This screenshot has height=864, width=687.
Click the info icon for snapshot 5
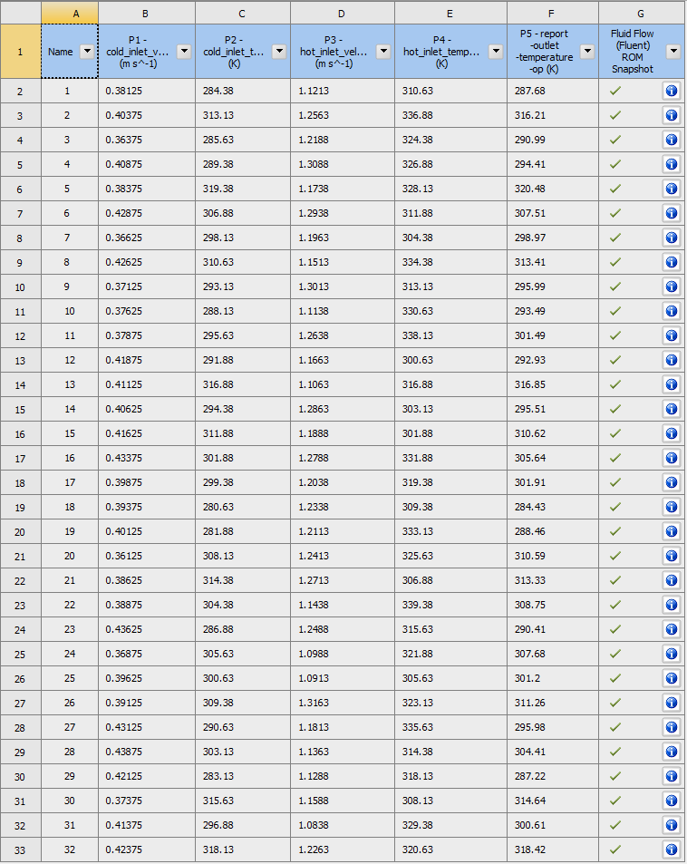pos(671,189)
